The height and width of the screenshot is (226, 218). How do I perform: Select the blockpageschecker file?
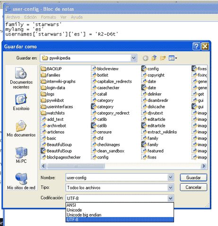61,157
